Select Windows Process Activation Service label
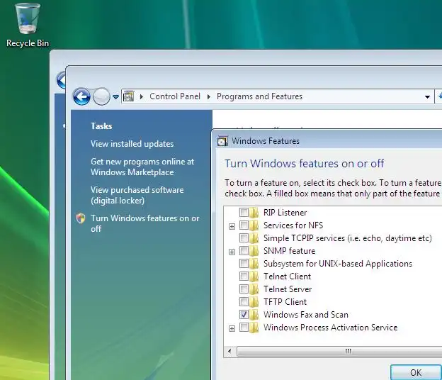The image size is (442, 380). (x=330, y=328)
